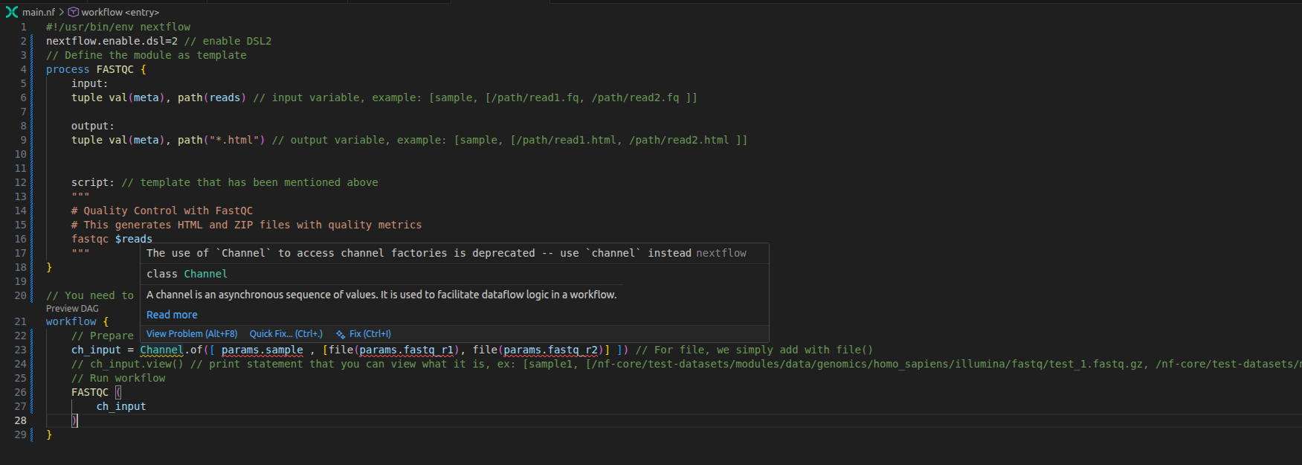Click the 'Preview DAG' code lens
1302x465 pixels.
(x=72, y=309)
